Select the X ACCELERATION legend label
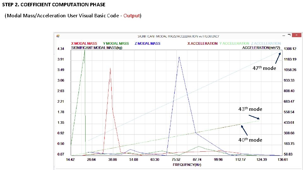The width and height of the screenshot is (303, 170). coord(202,43)
